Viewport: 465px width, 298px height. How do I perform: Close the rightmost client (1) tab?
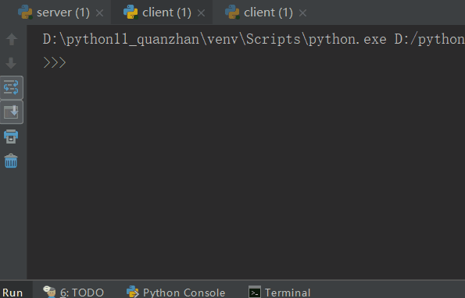pos(302,13)
